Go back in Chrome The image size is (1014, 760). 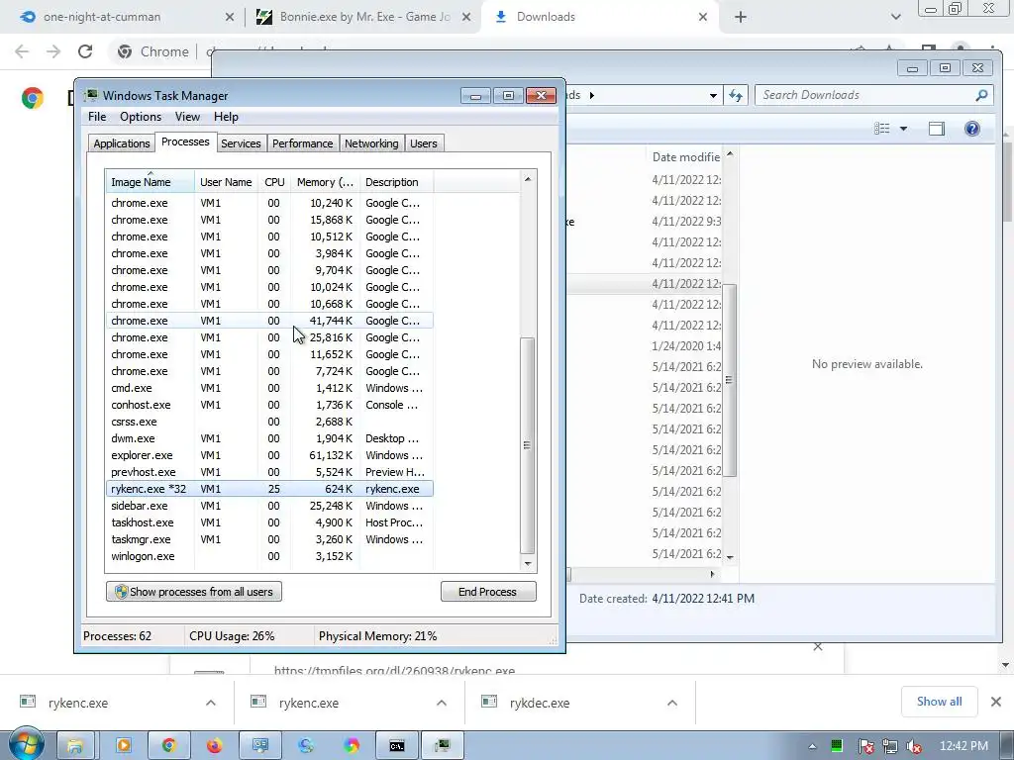click(x=22, y=51)
